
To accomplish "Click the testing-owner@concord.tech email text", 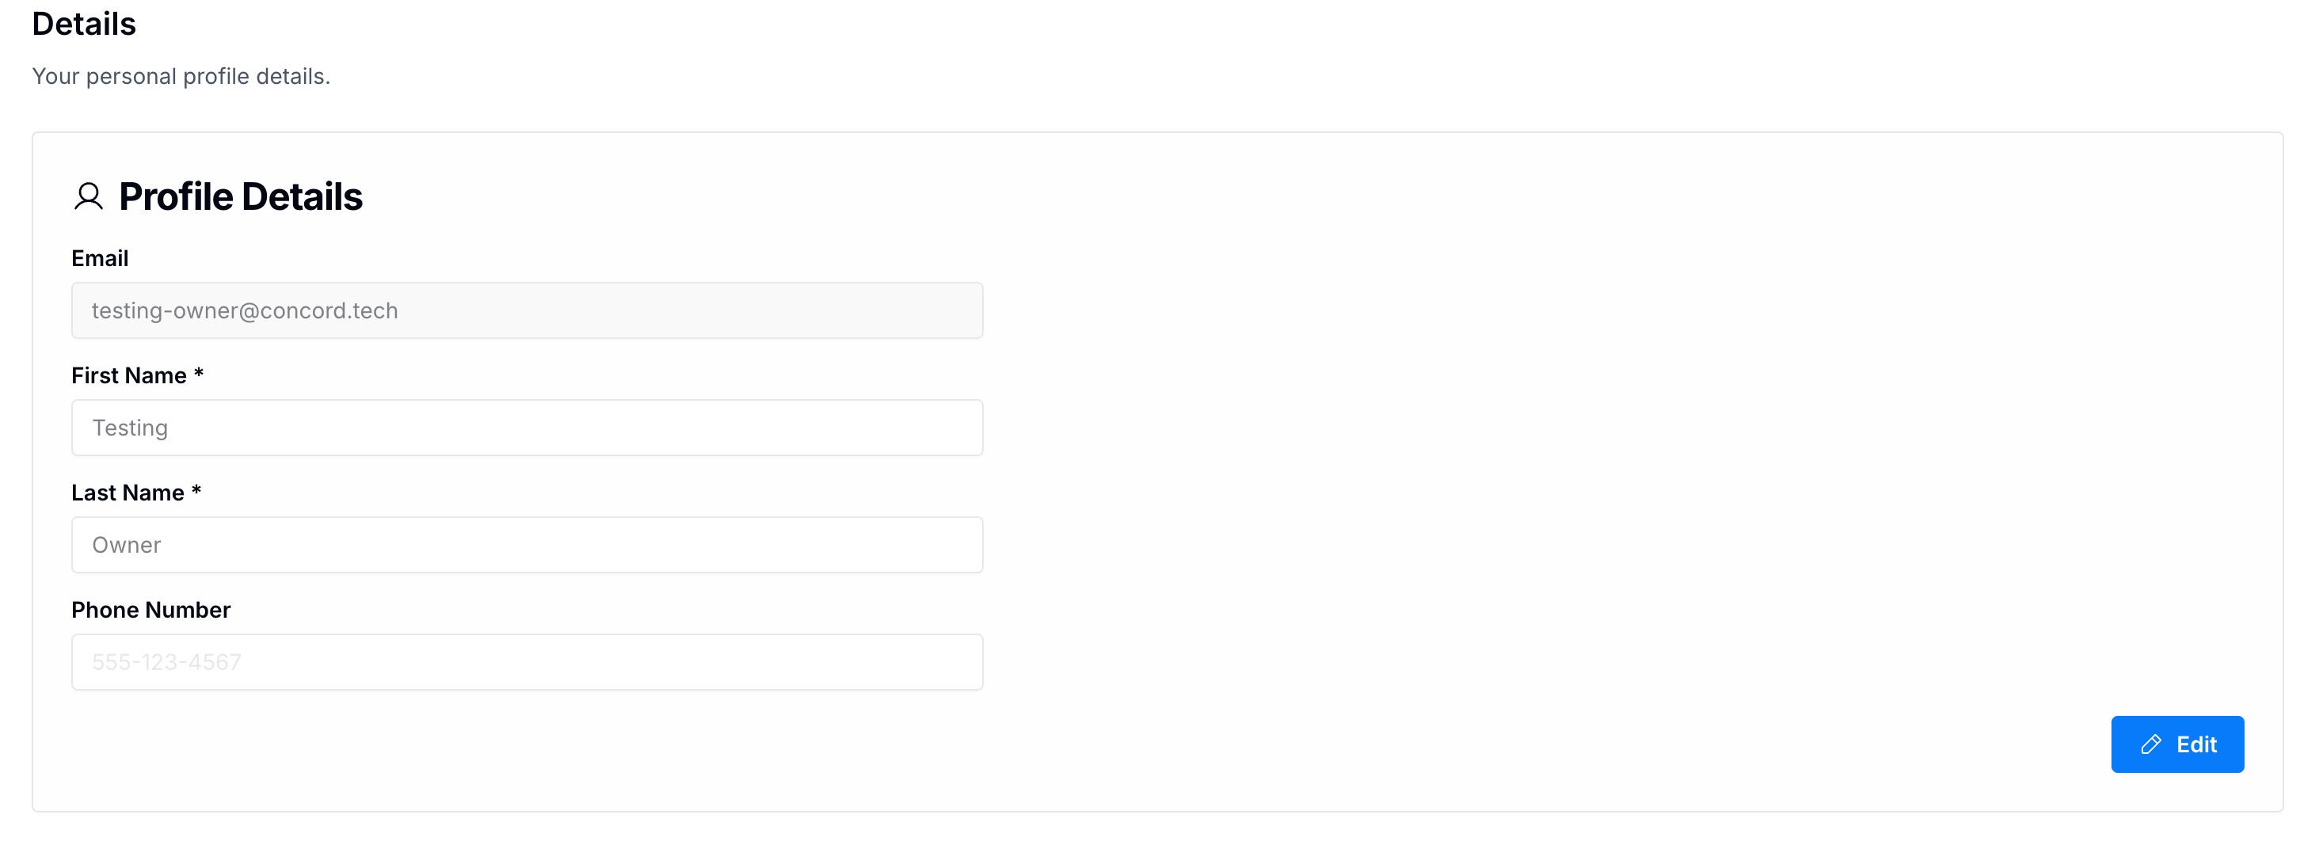I will (x=245, y=310).
